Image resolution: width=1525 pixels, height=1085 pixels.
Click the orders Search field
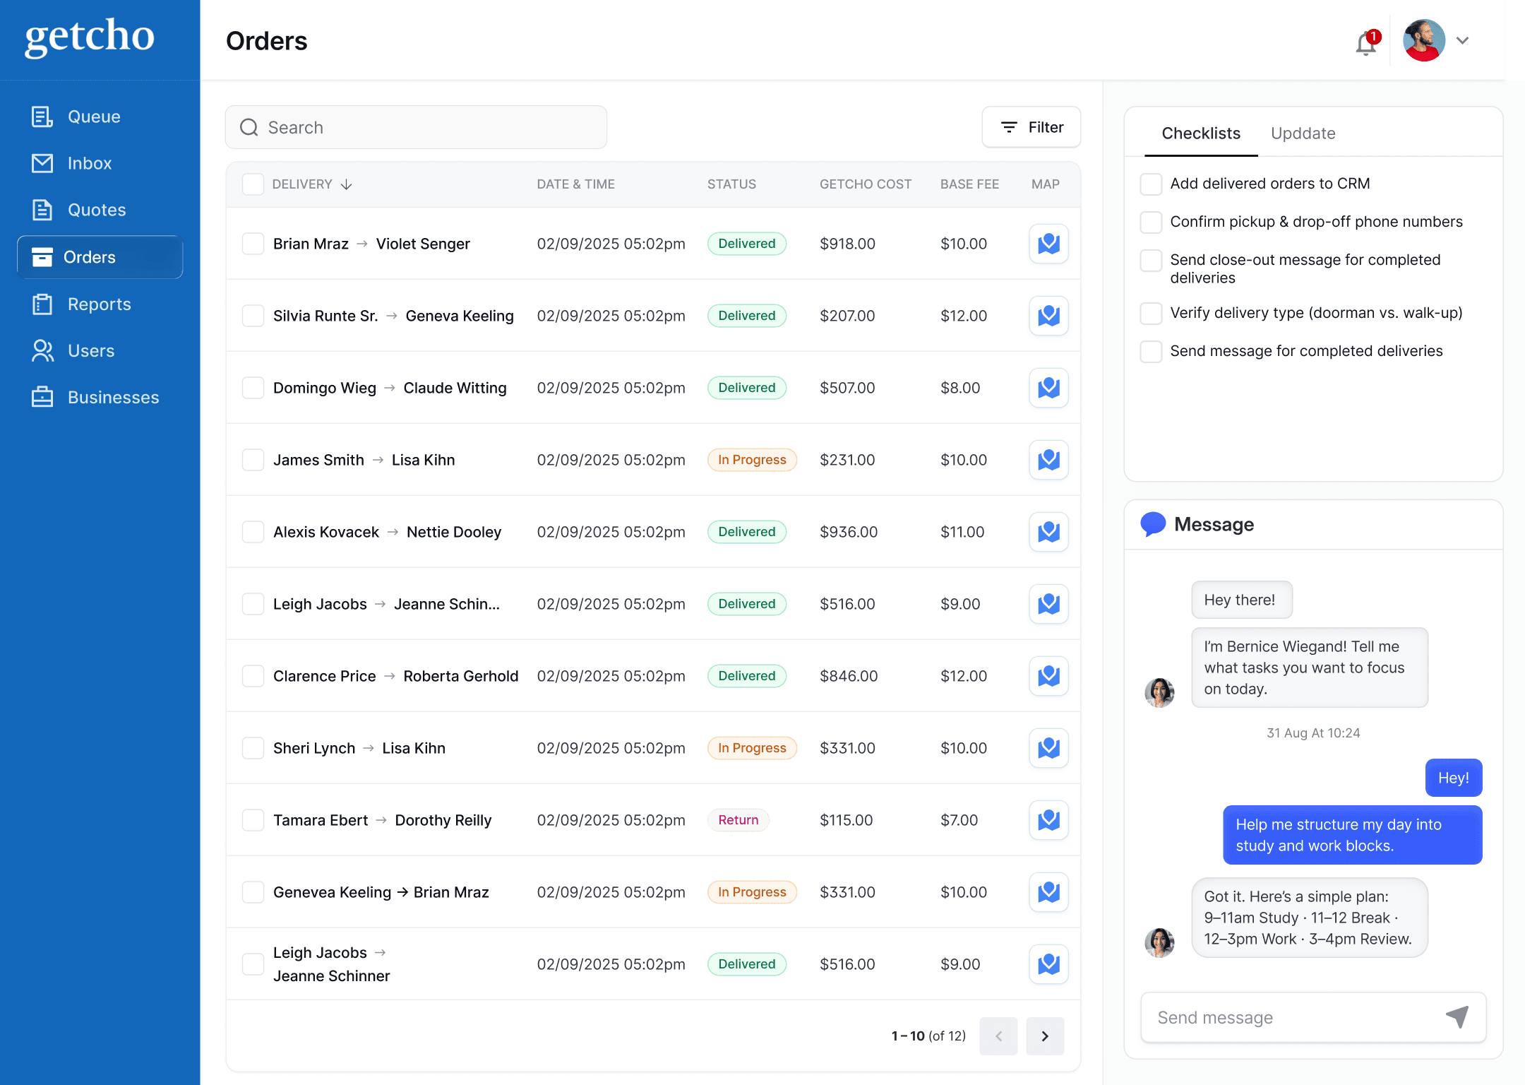pyautogui.click(x=417, y=127)
